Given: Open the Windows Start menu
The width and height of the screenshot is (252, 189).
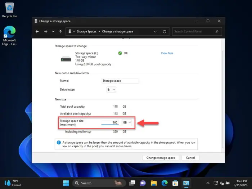Looking at the screenshot, I should 66,183.
